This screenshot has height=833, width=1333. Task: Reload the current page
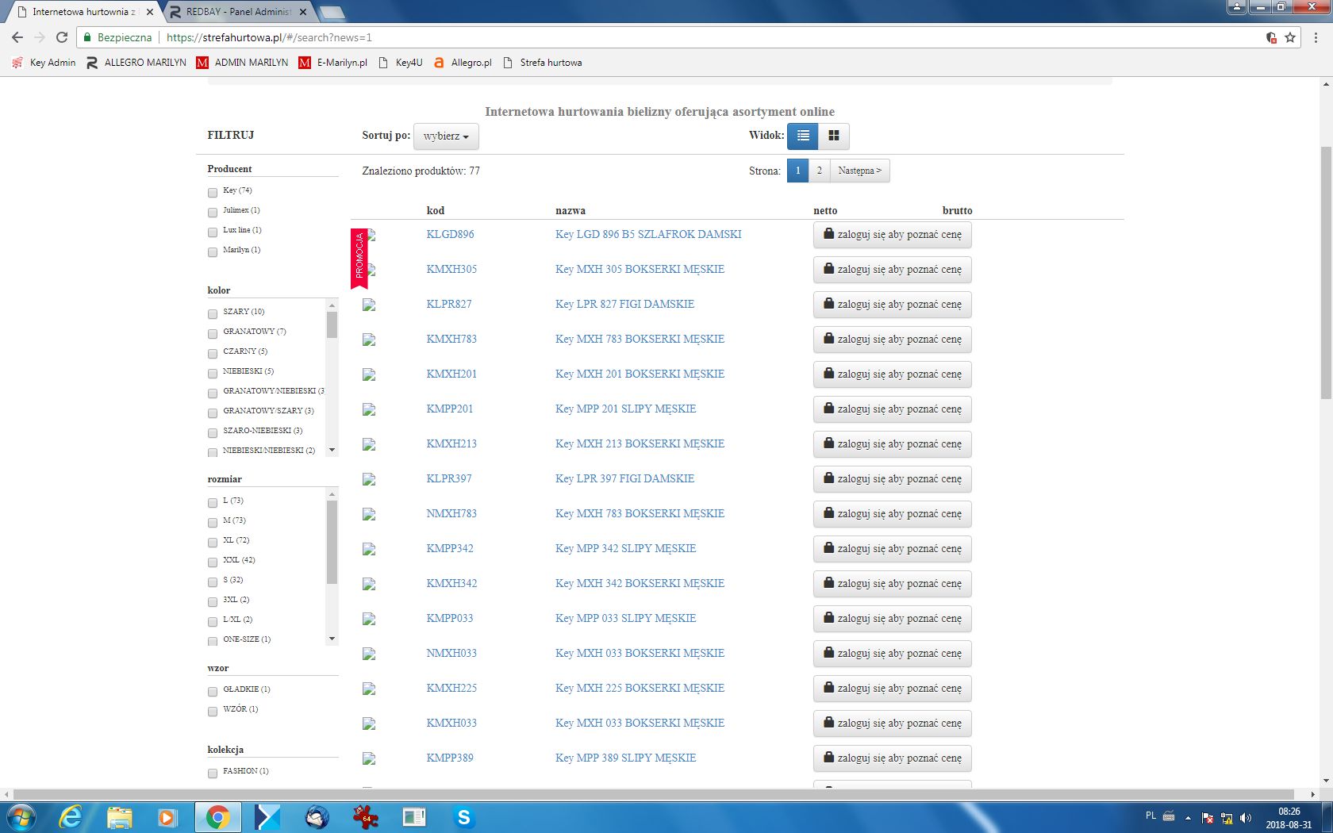point(62,37)
